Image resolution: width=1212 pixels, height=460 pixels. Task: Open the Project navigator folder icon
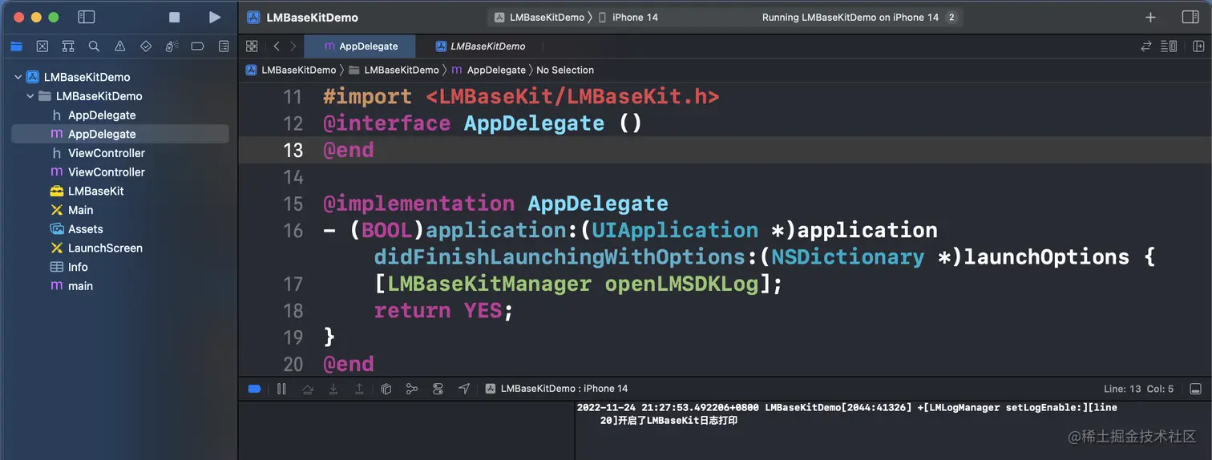16,46
